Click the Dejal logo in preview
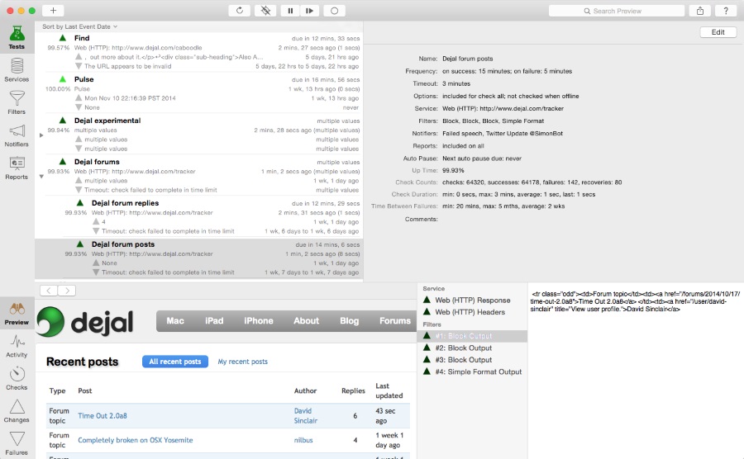The width and height of the screenshot is (744, 459). [x=85, y=322]
